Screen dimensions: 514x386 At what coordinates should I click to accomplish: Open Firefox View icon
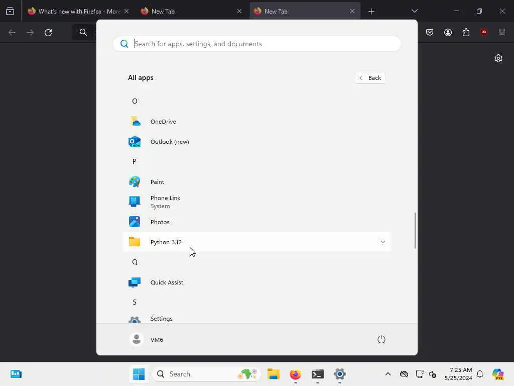[10, 11]
